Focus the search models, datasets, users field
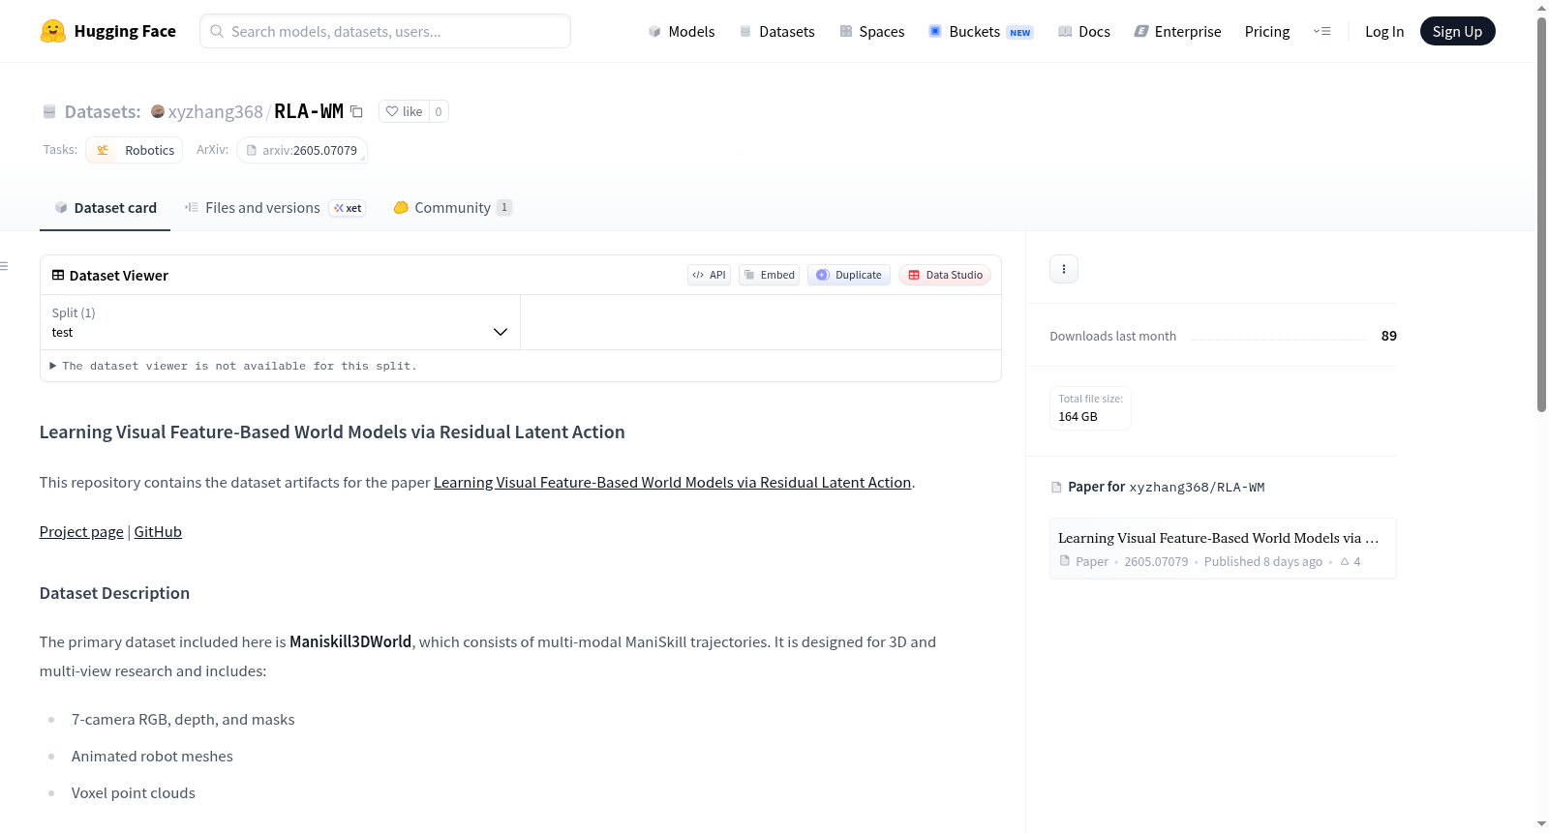The height and width of the screenshot is (833, 1549). pyautogui.click(x=385, y=31)
